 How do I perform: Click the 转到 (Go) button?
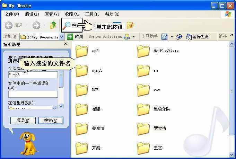(x=75, y=36)
